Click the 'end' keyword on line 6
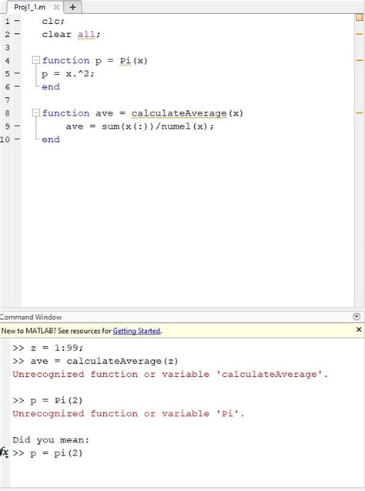 pos(51,87)
